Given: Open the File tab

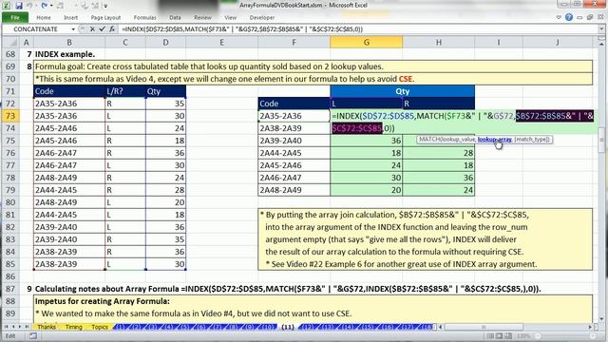Looking at the screenshot, I should [x=15, y=17].
